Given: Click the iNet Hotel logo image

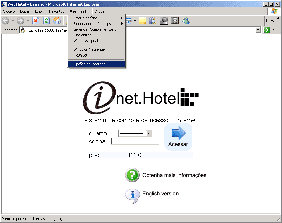Looking at the screenshot, I should coord(141,98).
